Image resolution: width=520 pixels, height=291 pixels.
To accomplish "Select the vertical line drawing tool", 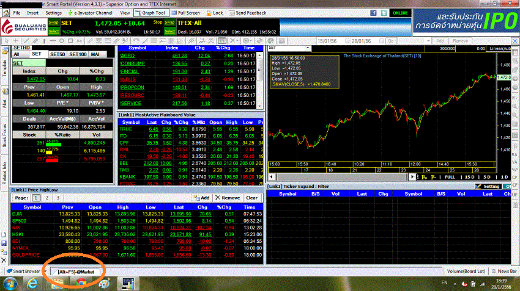I will (x=44, y=41).
